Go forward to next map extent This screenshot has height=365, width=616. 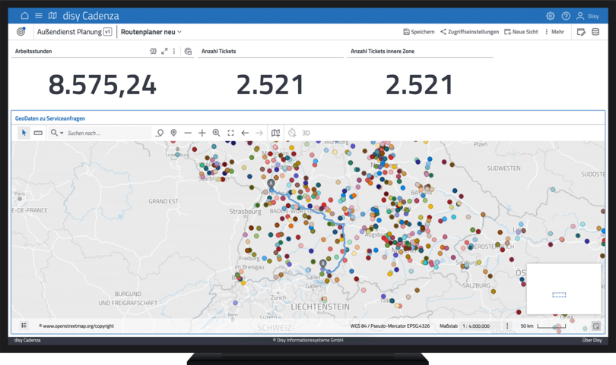click(259, 133)
